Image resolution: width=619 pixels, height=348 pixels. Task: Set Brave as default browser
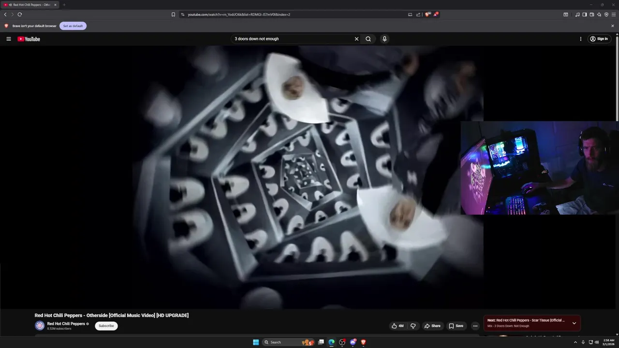73,26
